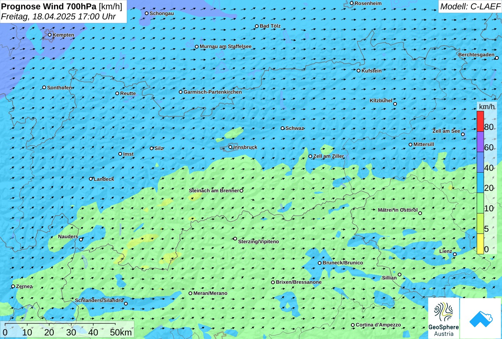
Task: Click the Meran/Merano marker
Action: coord(190,293)
